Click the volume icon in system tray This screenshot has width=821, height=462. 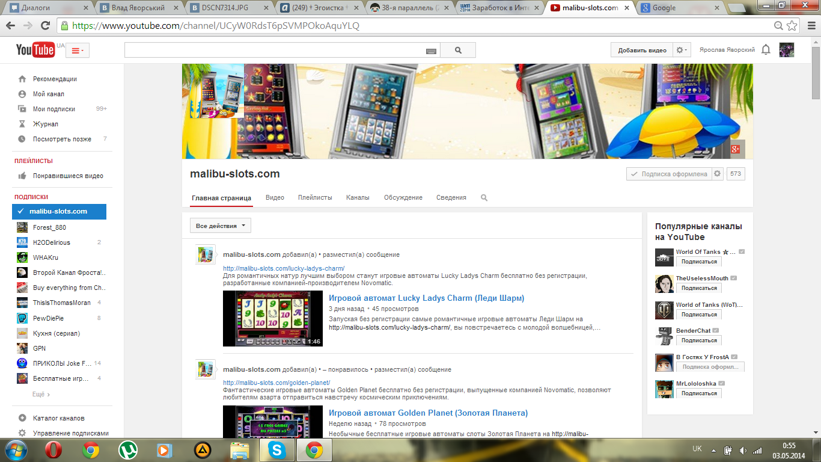click(743, 450)
